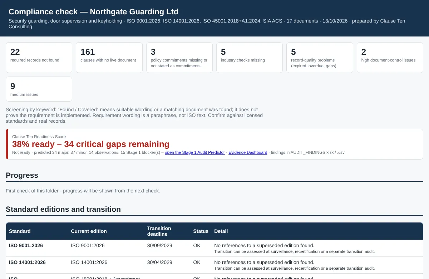The height and width of the screenshot is (279, 429).
Task: Click the policy commitments missing card
Action: tap(179, 58)
